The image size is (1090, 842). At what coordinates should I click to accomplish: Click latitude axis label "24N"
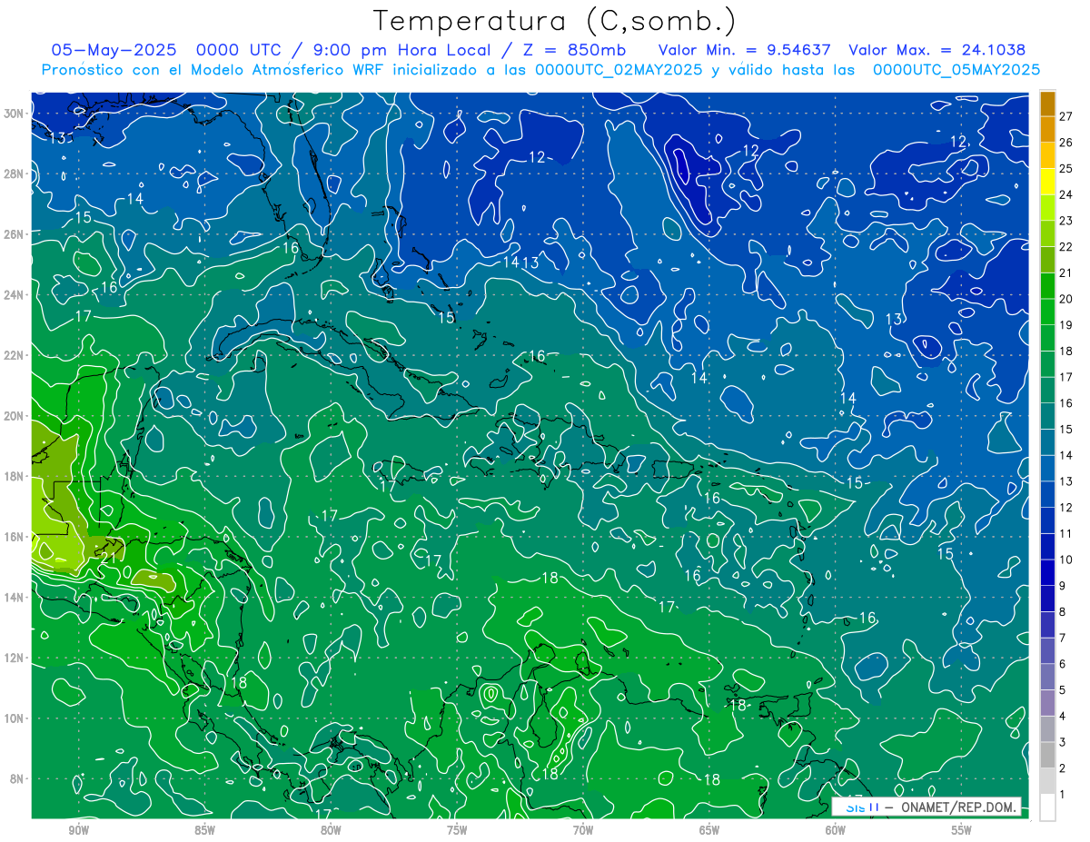click(13, 295)
